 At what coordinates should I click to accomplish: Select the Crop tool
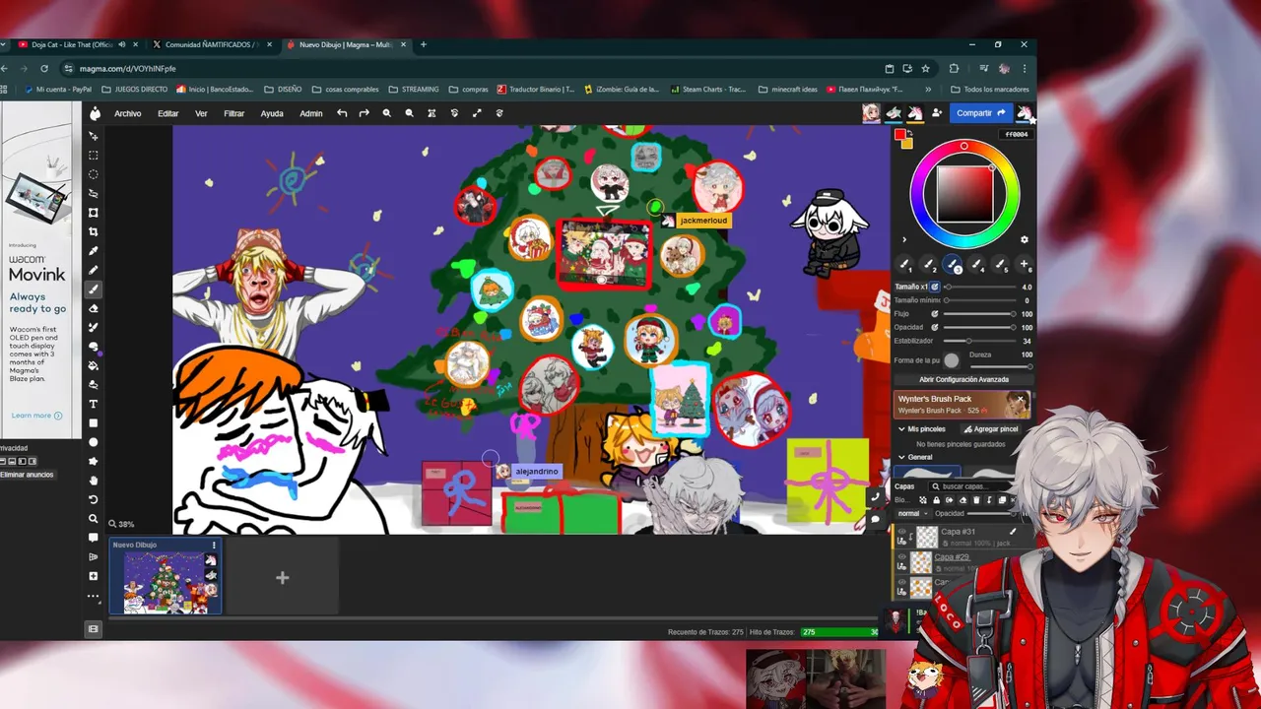[94, 231]
